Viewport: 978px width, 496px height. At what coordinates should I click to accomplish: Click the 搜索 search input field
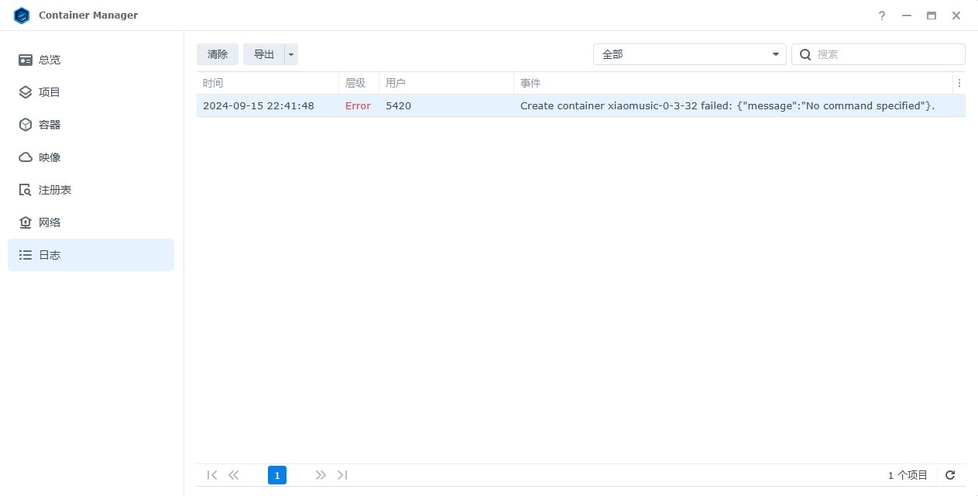[x=887, y=54]
